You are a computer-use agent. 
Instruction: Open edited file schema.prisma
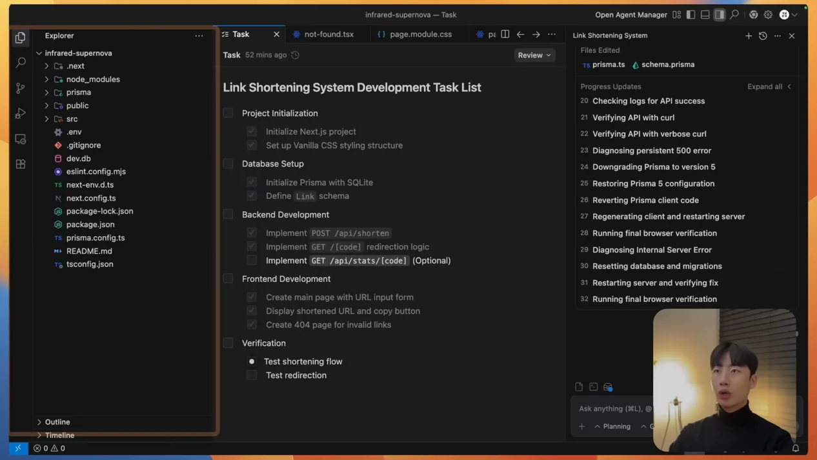pos(663,65)
